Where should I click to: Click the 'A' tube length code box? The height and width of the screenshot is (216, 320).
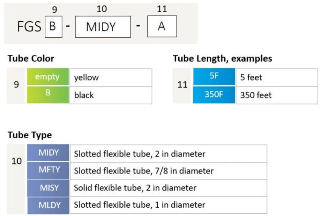[x=162, y=26]
